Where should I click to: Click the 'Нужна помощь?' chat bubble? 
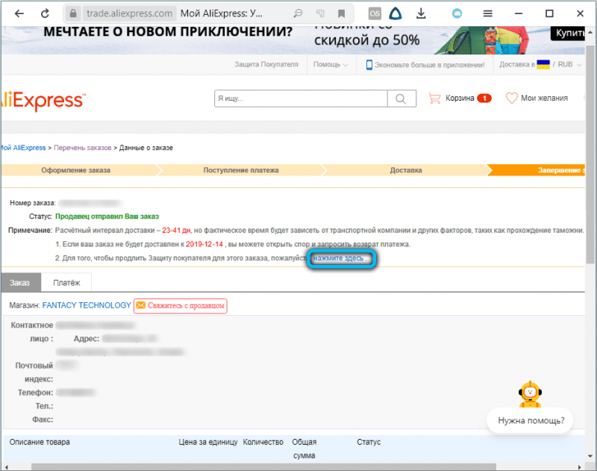[x=531, y=421]
